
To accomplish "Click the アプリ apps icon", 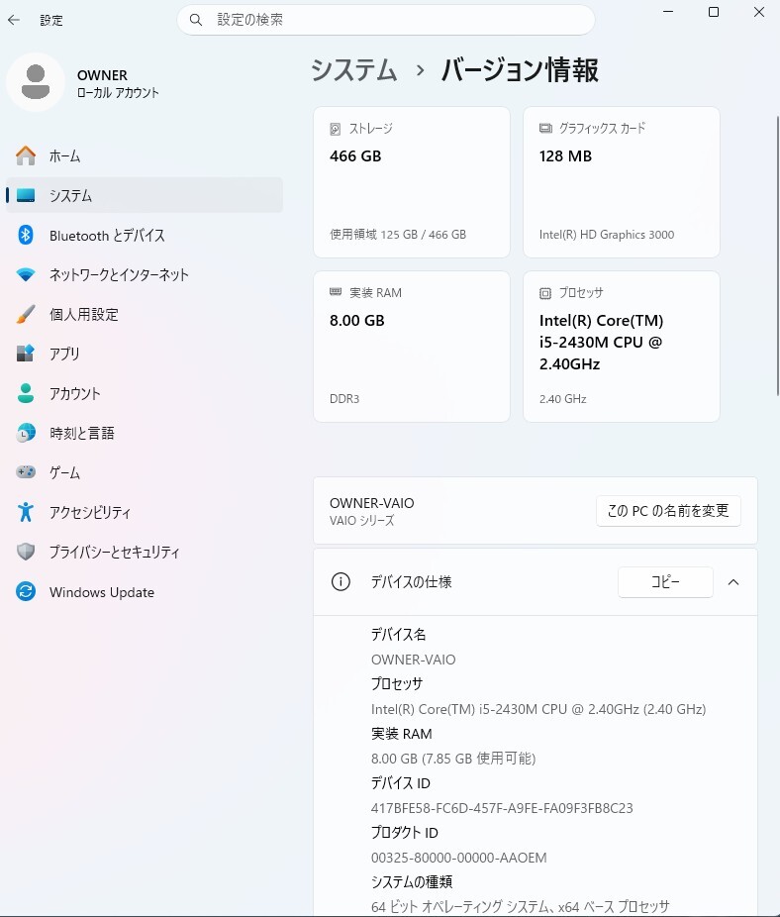I will pyautogui.click(x=26, y=354).
